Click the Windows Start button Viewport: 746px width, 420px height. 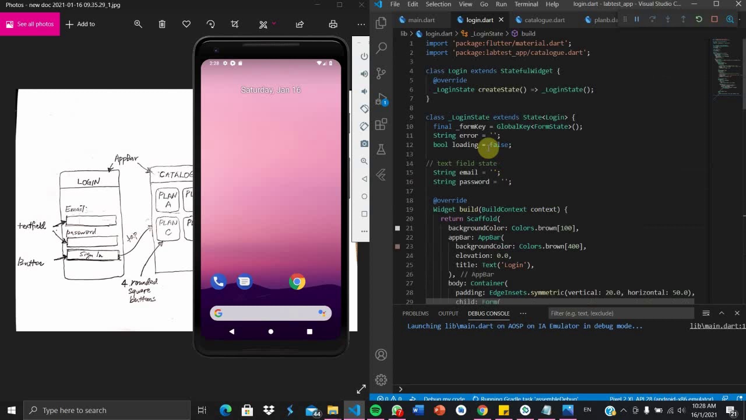point(12,410)
